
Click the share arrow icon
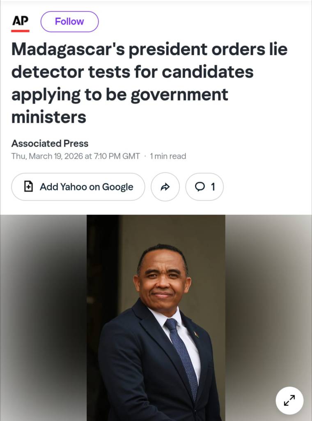coord(165,187)
